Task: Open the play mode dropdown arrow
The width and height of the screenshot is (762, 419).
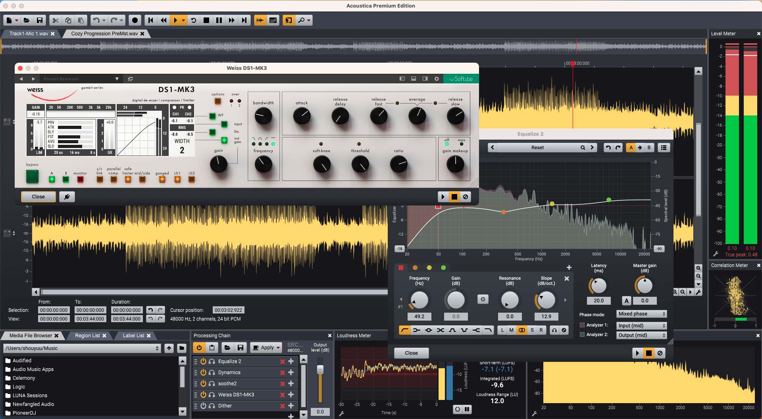Action: click(x=183, y=20)
